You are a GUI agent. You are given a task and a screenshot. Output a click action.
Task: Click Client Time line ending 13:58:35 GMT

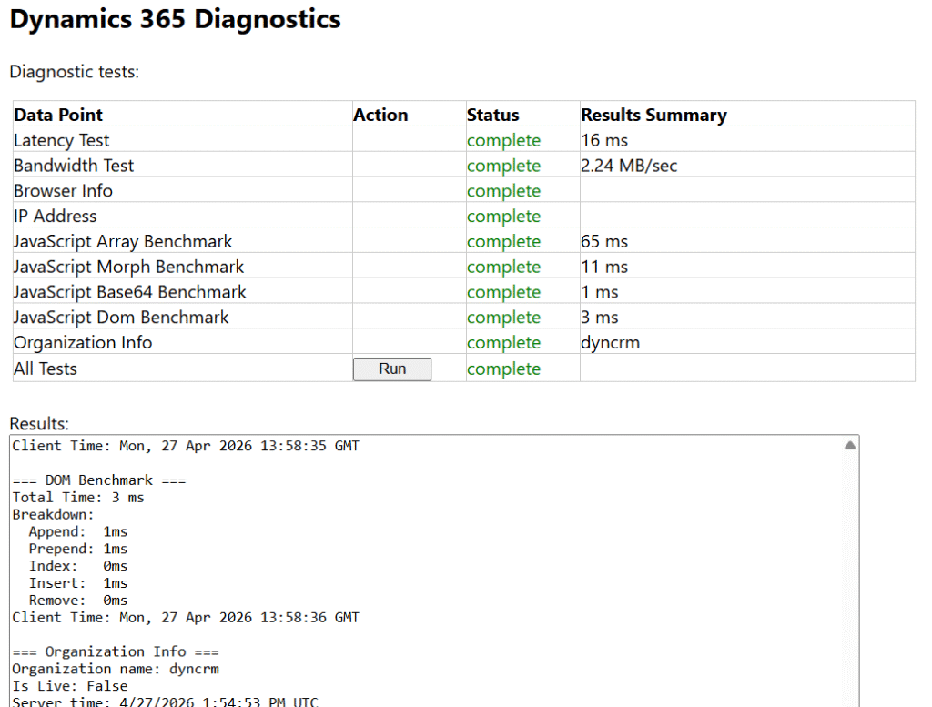tap(186, 446)
